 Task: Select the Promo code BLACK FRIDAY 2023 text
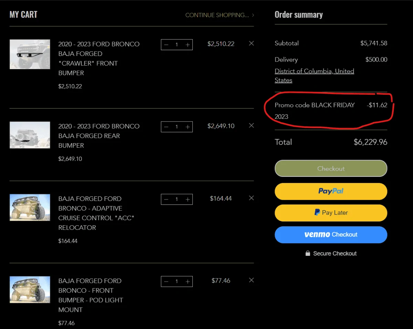pos(315,111)
